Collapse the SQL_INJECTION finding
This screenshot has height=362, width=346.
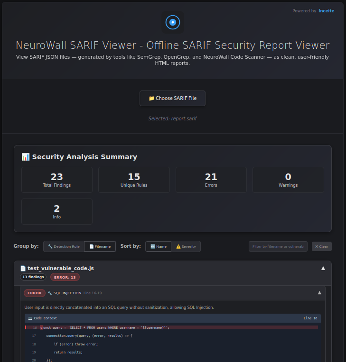click(319, 293)
